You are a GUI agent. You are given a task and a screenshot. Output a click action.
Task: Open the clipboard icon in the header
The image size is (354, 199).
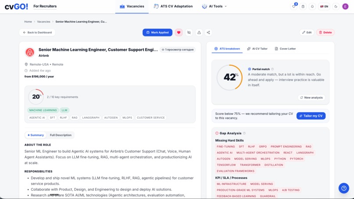303,7
